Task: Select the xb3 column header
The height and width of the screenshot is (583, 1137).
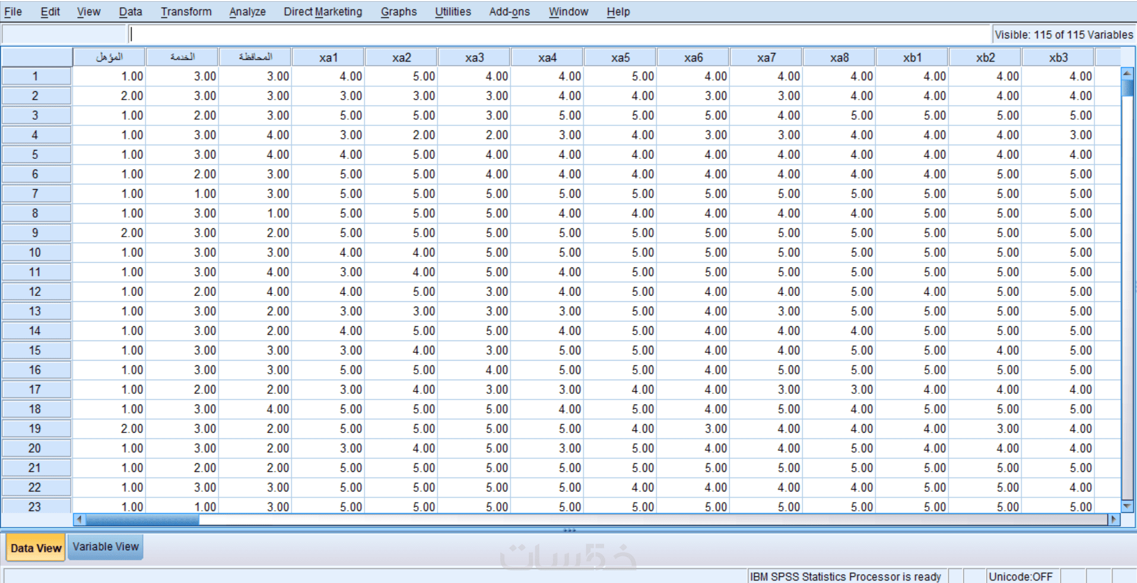Action: [x=1058, y=58]
